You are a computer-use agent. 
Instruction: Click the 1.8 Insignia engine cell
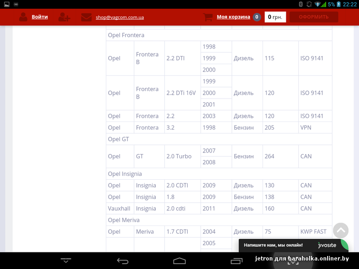pos(183,197)
